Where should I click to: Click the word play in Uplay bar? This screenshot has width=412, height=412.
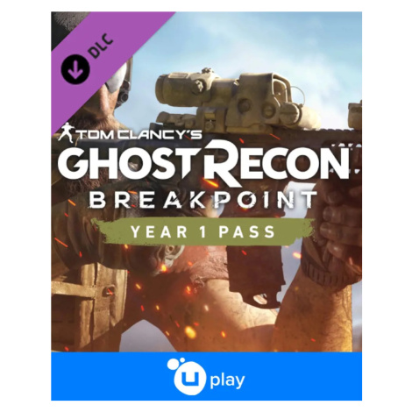click(227, 380)
